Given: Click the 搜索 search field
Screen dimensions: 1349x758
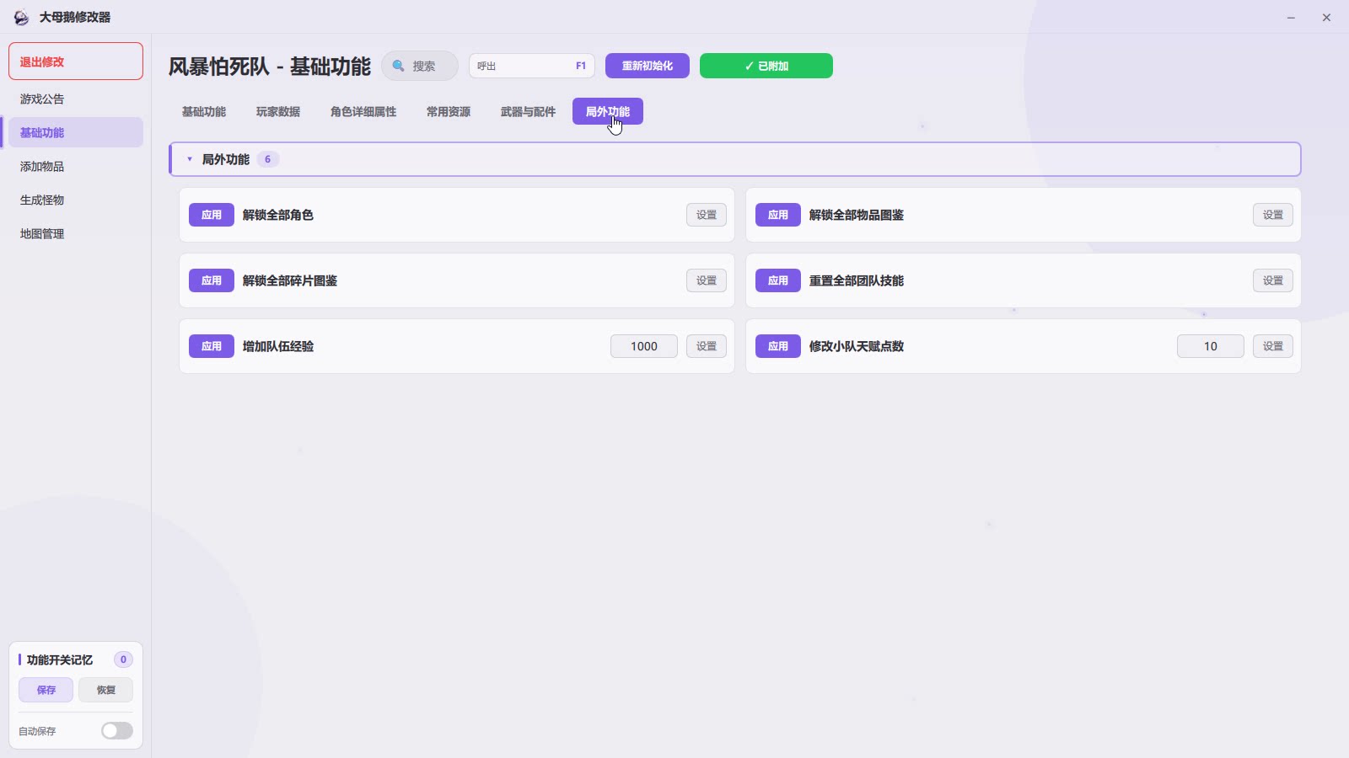Looking at the screenshot, I should (420, 66).
